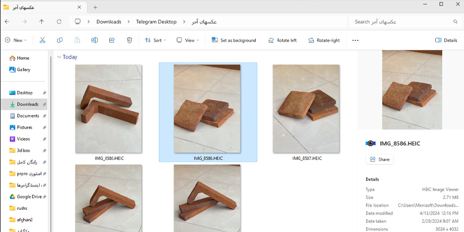Click the Date modified value 4/13/2024

point(439,213)
